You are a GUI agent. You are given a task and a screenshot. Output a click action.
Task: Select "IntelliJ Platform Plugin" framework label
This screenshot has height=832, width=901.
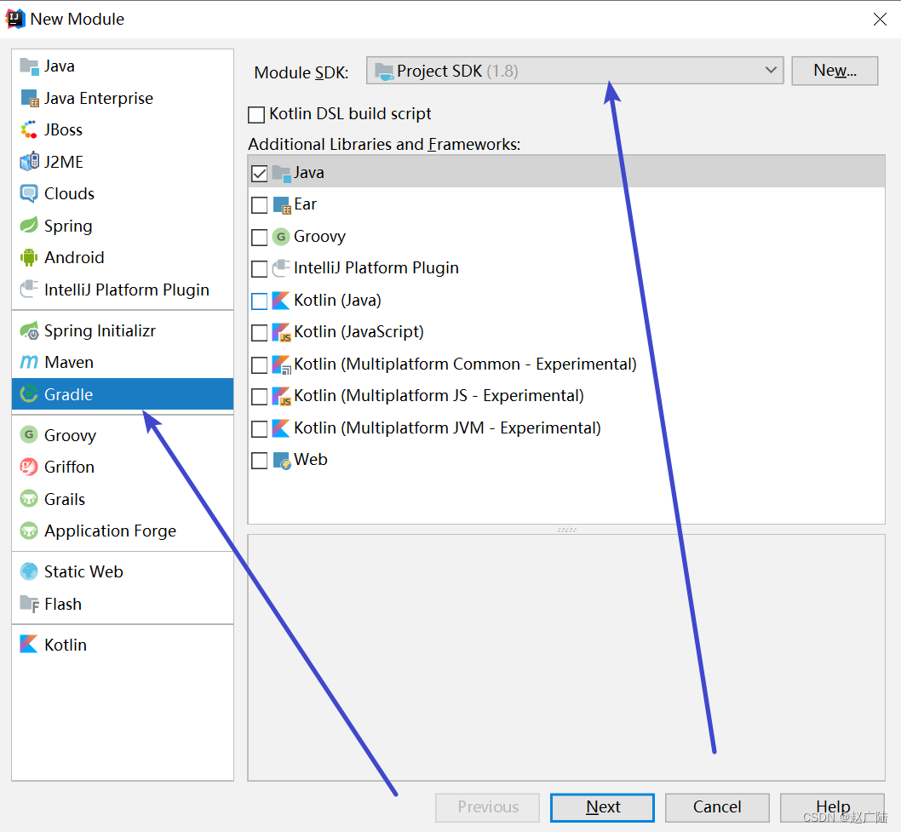click(376, 268)
